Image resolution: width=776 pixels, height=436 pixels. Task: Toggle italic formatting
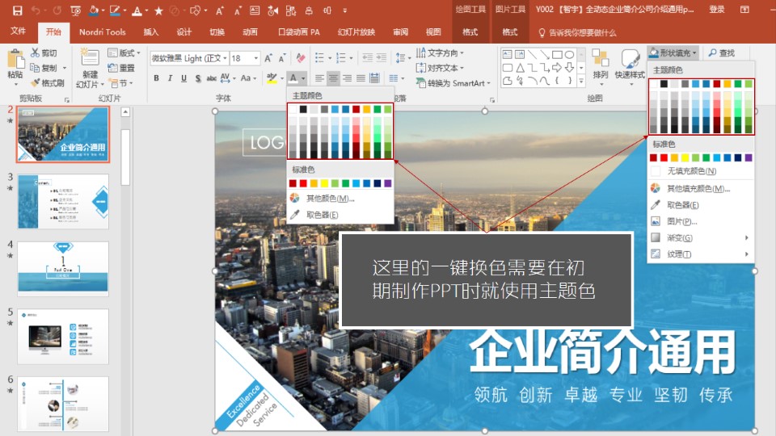pos(171,78)
